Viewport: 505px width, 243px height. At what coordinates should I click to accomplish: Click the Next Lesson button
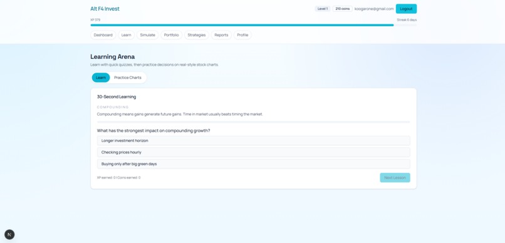395,178
